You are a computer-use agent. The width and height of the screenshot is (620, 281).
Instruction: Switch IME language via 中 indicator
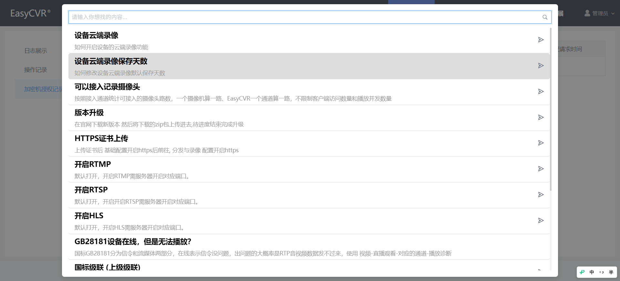[592, 272]
